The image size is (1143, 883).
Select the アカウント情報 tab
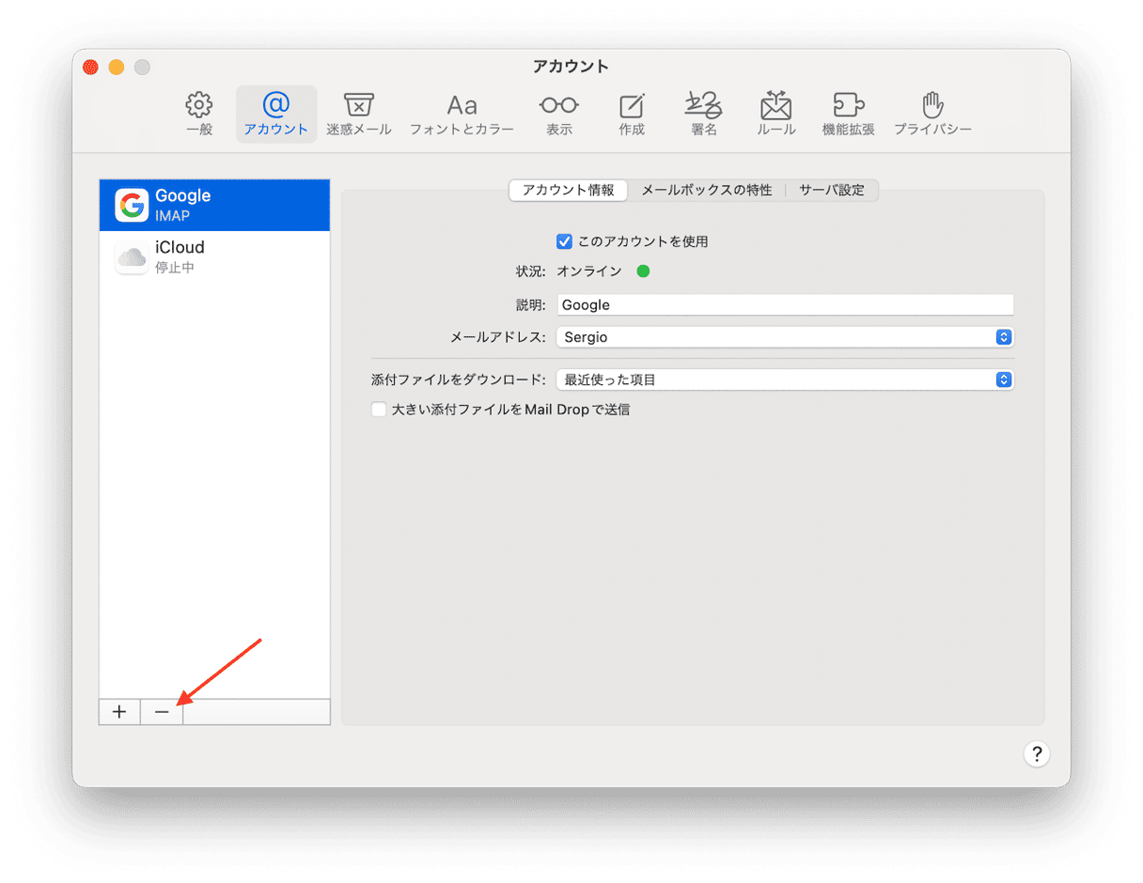[x=568, y=191]
